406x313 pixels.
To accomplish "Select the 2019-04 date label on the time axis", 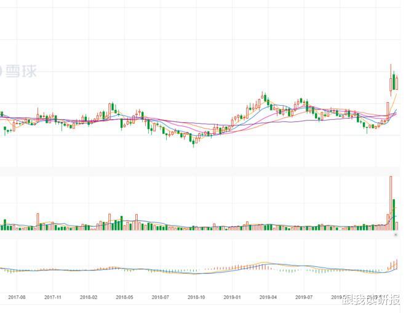I will click(268, 297).
